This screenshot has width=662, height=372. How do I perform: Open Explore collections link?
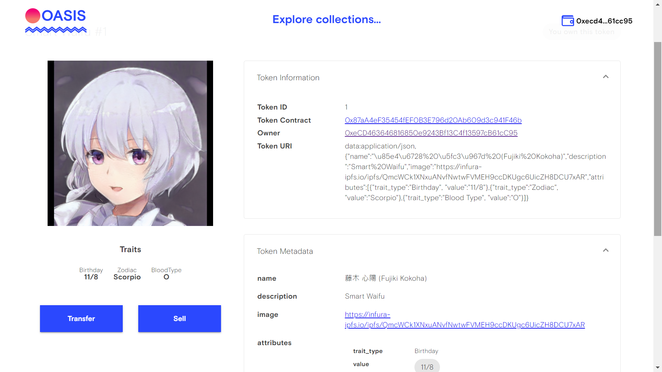327,19
